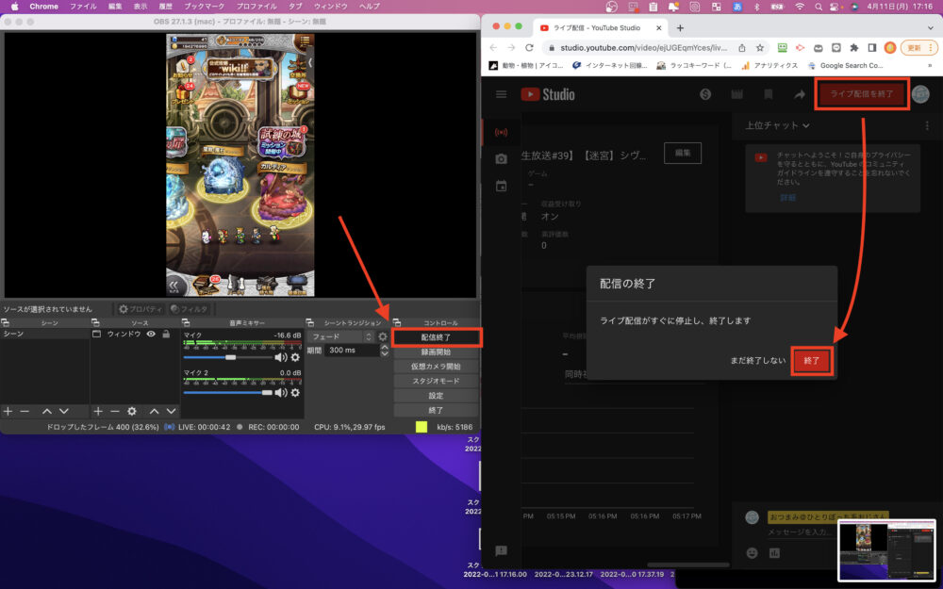Open the emoji picker in chat input
943x589 pixels.
pyautogui.click(x=752, y=552)
